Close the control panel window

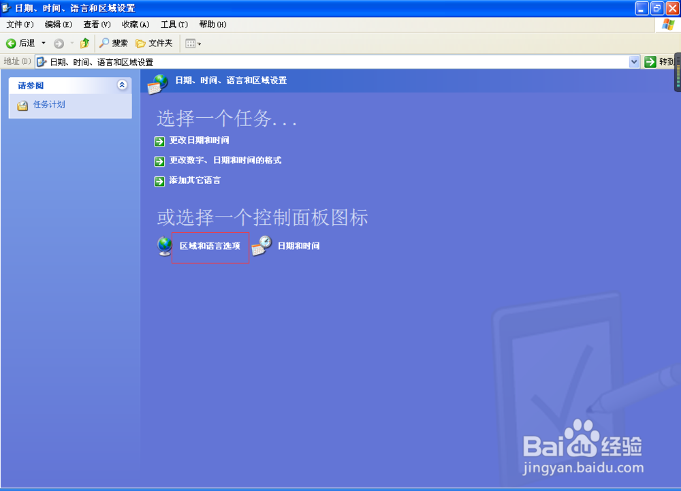coord(672,8)
